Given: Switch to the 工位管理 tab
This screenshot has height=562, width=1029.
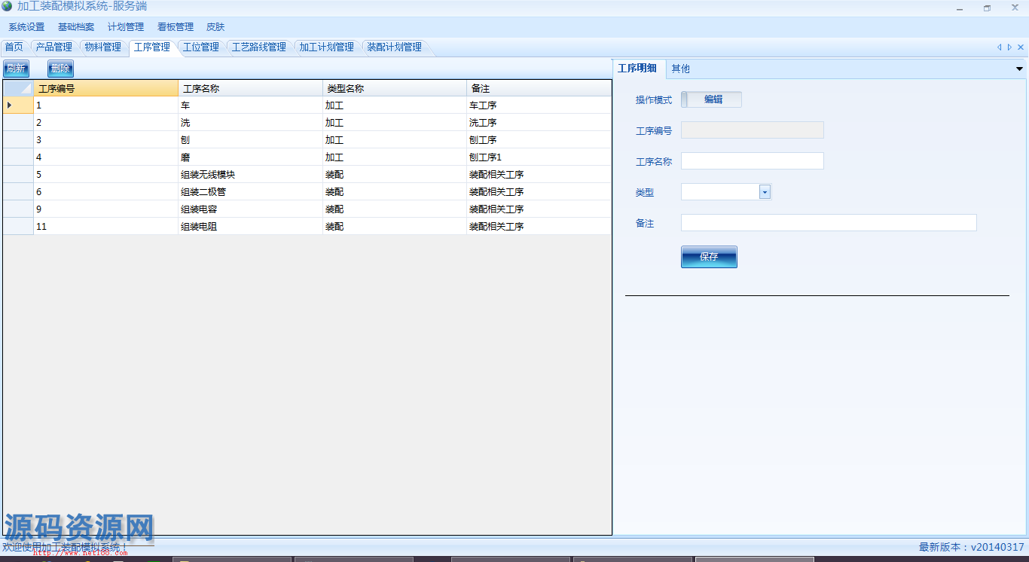Looking at the screenshot, I should [201, 47].
